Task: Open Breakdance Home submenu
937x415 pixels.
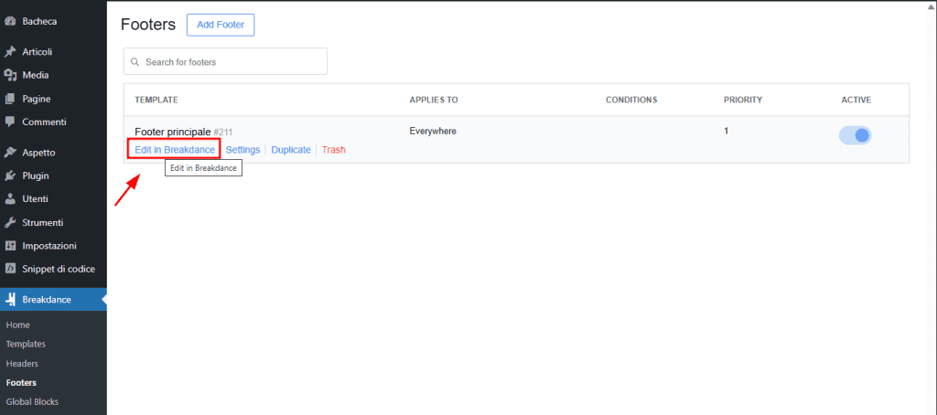Action: click(18, 325)
